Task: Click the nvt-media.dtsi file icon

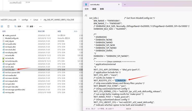Action: [4, 75]
